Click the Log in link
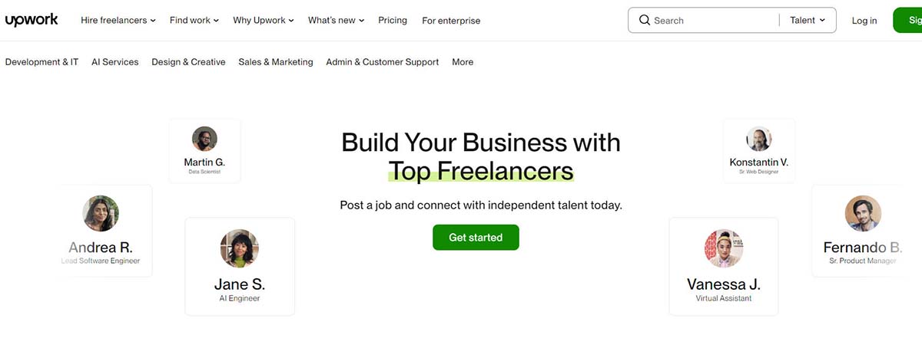The height and width of the screenshot is (338, 922). click(x=864, y=21)
